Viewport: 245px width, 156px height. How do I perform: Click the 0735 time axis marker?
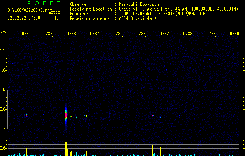point(118,34)
